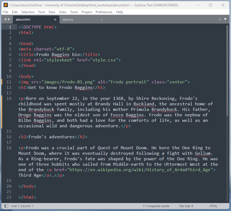The image size is (231, 211).
Task: Click the link text Third Age
Action: tap(30, 175)
